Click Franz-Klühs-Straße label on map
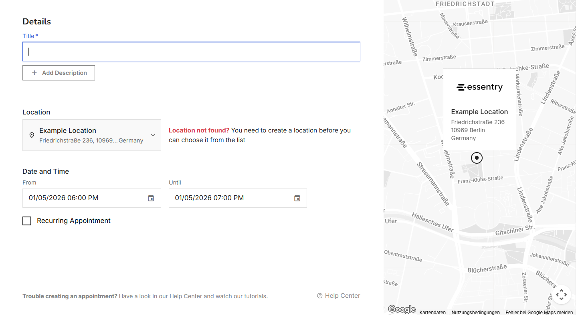The image size is (576, 315). (480, 180)
